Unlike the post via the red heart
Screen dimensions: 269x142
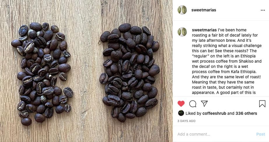pyautogui.click(x=181, y=104)
